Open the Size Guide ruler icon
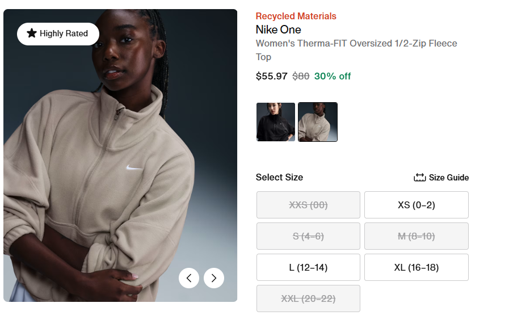This screenshot has height=328, width=509. point(420,178)
